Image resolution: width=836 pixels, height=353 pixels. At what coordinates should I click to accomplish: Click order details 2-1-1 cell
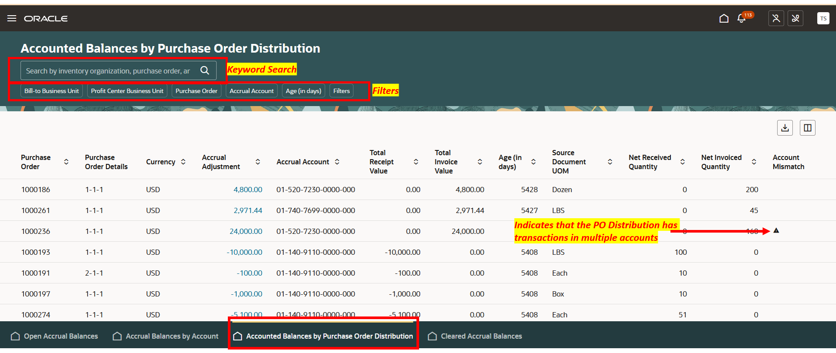(x=94, y=273)
